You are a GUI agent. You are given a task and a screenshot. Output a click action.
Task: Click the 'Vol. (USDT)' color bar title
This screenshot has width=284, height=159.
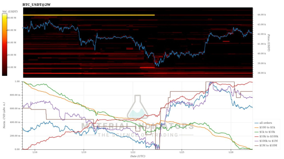pyautogui.click(x=10, y=11)
